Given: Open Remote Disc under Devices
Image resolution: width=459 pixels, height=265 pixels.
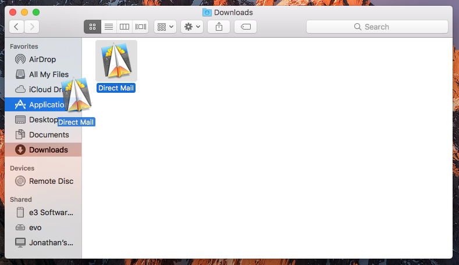Looking at the screenshot, I should 43,181.
